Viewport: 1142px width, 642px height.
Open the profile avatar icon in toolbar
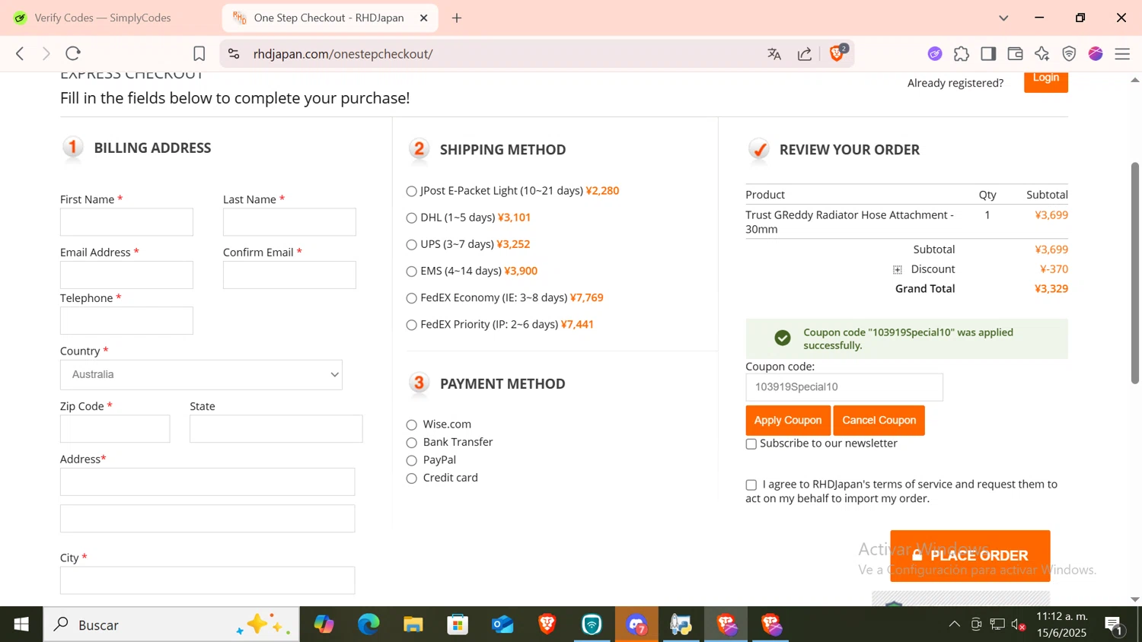coord(1096,53)
